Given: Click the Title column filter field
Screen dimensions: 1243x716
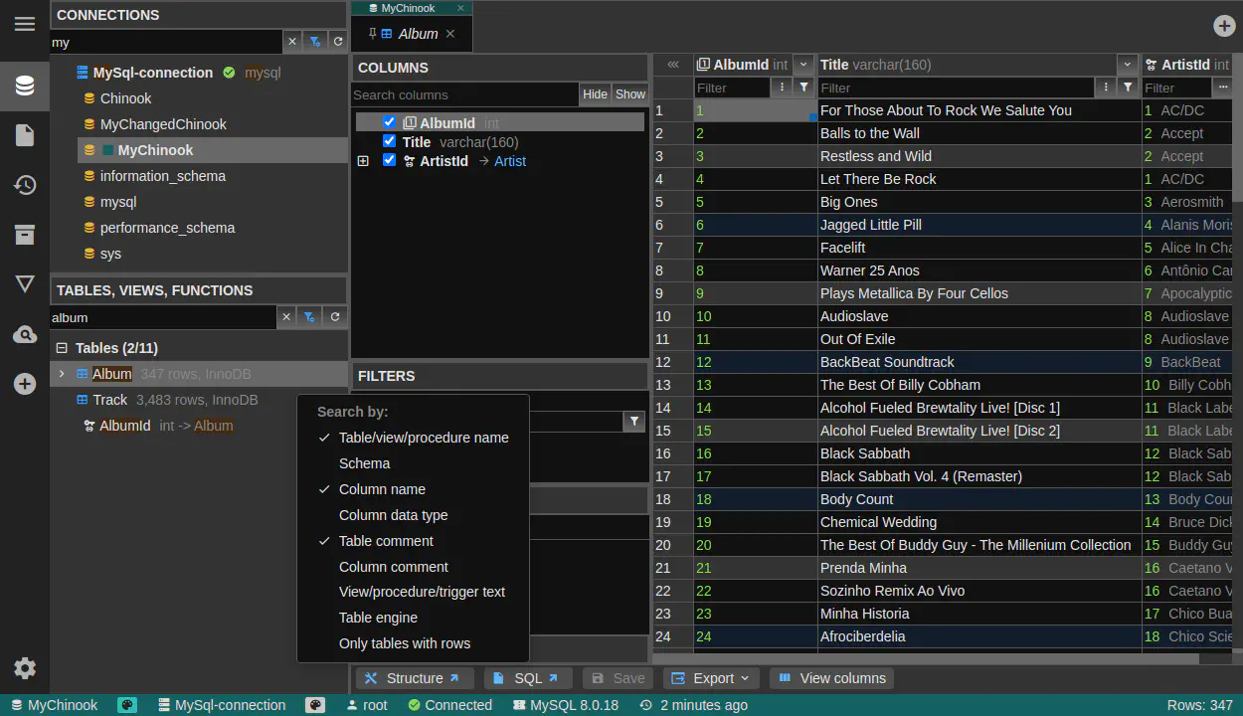Looking at the screenshot, I should [955, 88].
